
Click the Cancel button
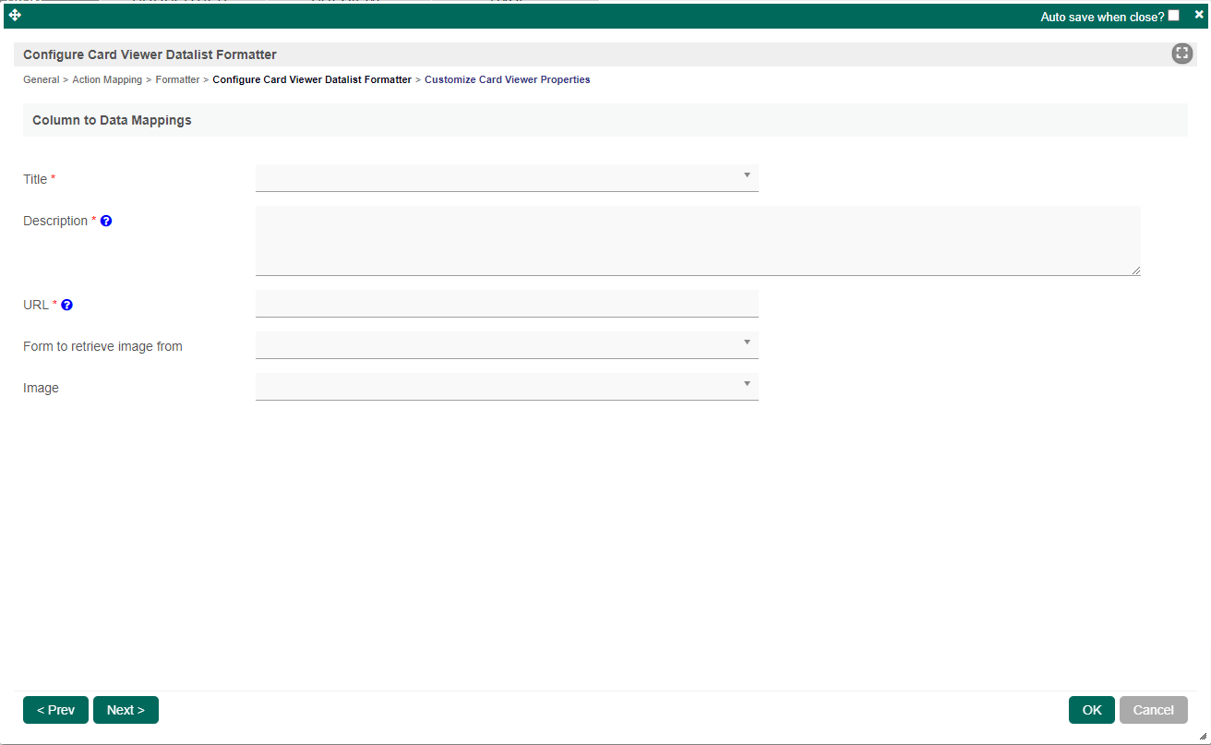coord(1154,710)
